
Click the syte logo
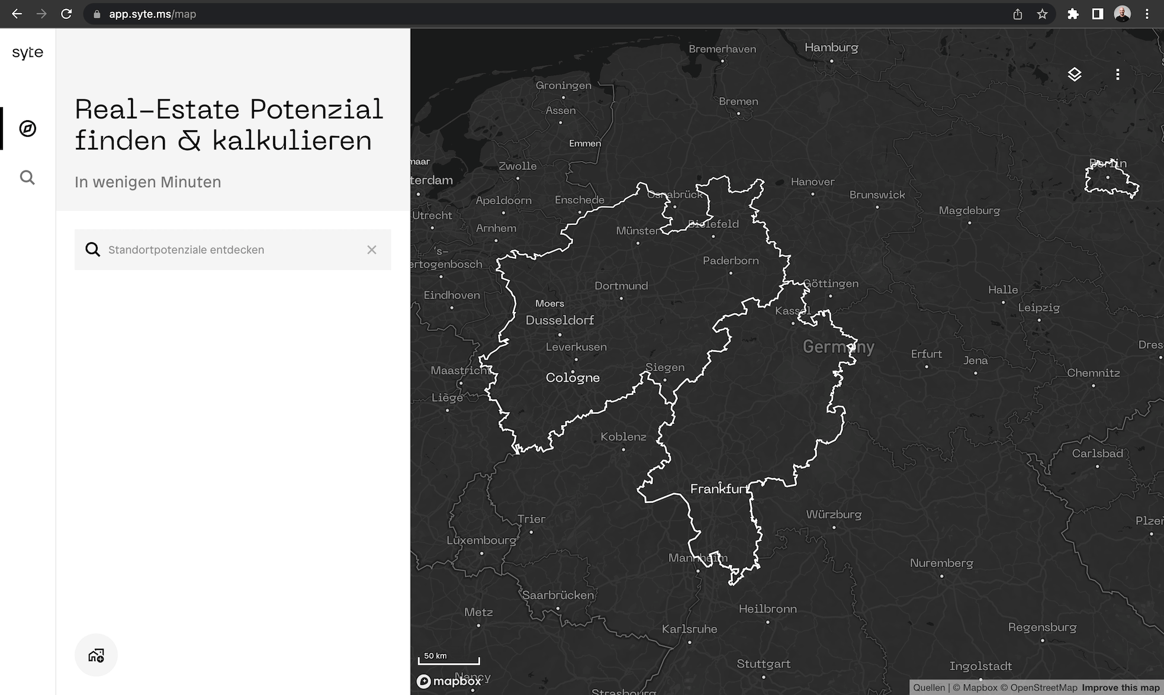coord(27,53)
